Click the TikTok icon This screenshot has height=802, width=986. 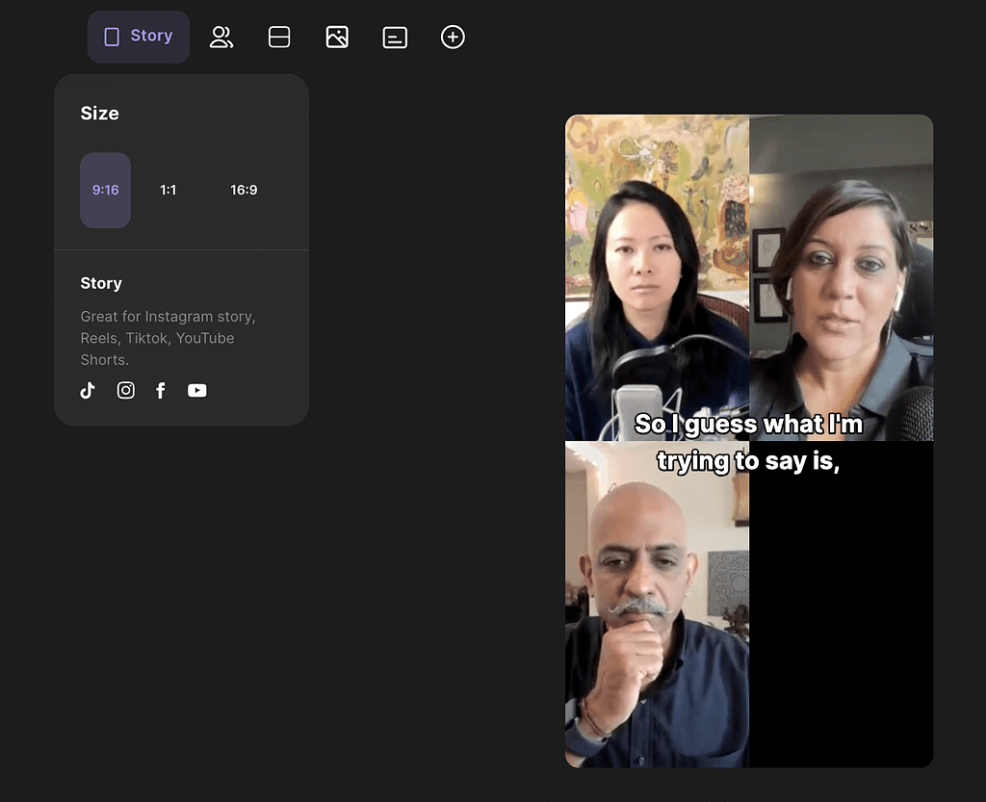coord(88,390)
